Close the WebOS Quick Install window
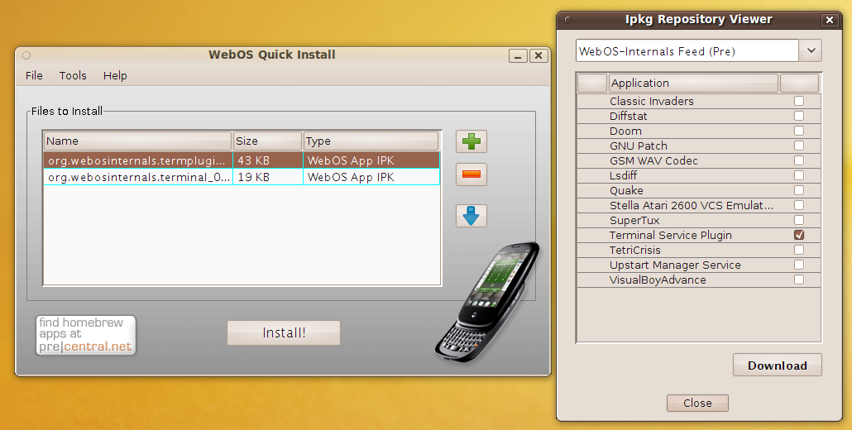This screenshot has width=852, height=430. point(538,55)
